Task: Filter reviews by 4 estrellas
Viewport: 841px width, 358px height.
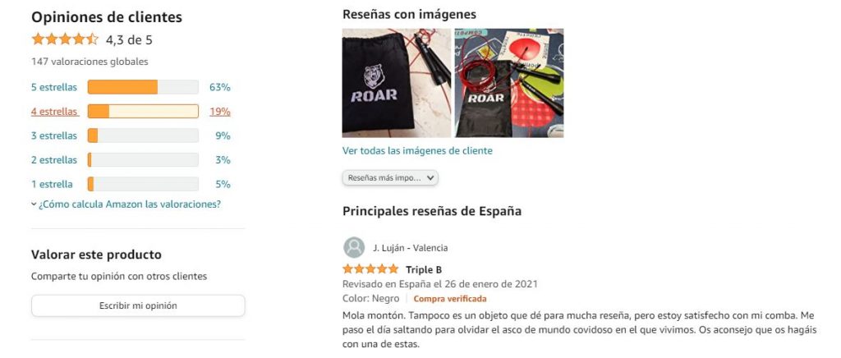Action: pos(55,112)
